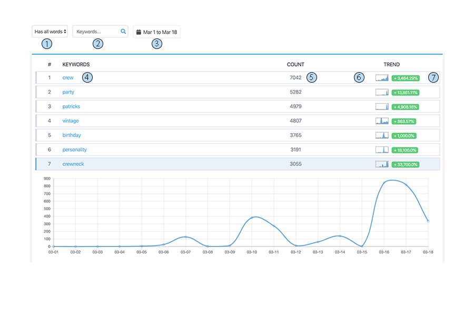Click the trend sparkline for party

coord(382,92)
